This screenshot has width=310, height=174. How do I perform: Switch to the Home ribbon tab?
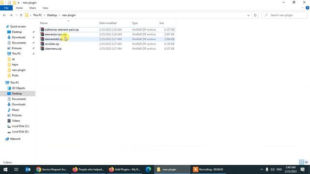click(19, 8)
